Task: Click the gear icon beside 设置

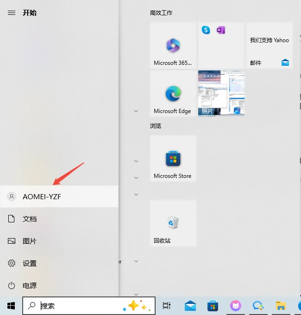Action: tap(12, 263)
